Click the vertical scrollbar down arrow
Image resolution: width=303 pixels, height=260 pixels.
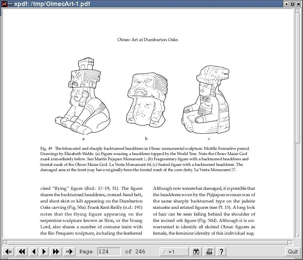[298, 235]
